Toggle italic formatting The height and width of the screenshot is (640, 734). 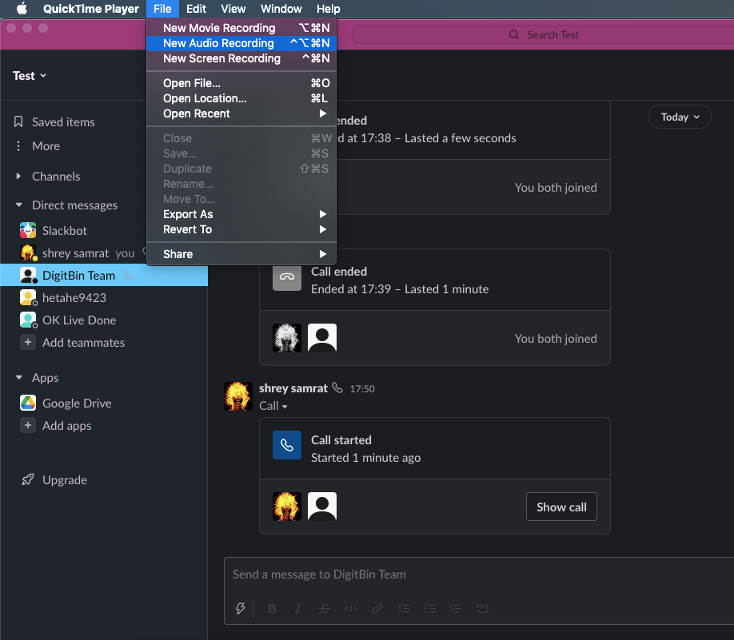[297, 608]
